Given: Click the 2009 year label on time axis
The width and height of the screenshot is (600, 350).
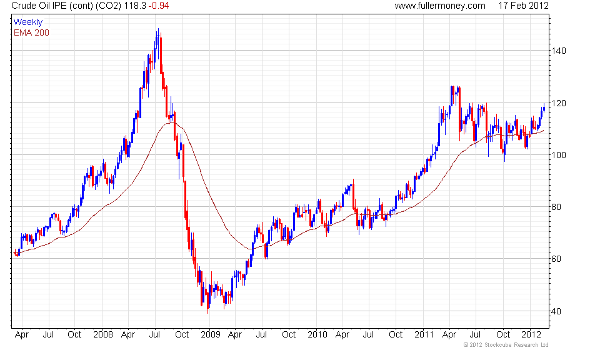Looking at the screenshot, I should (211, 335).
